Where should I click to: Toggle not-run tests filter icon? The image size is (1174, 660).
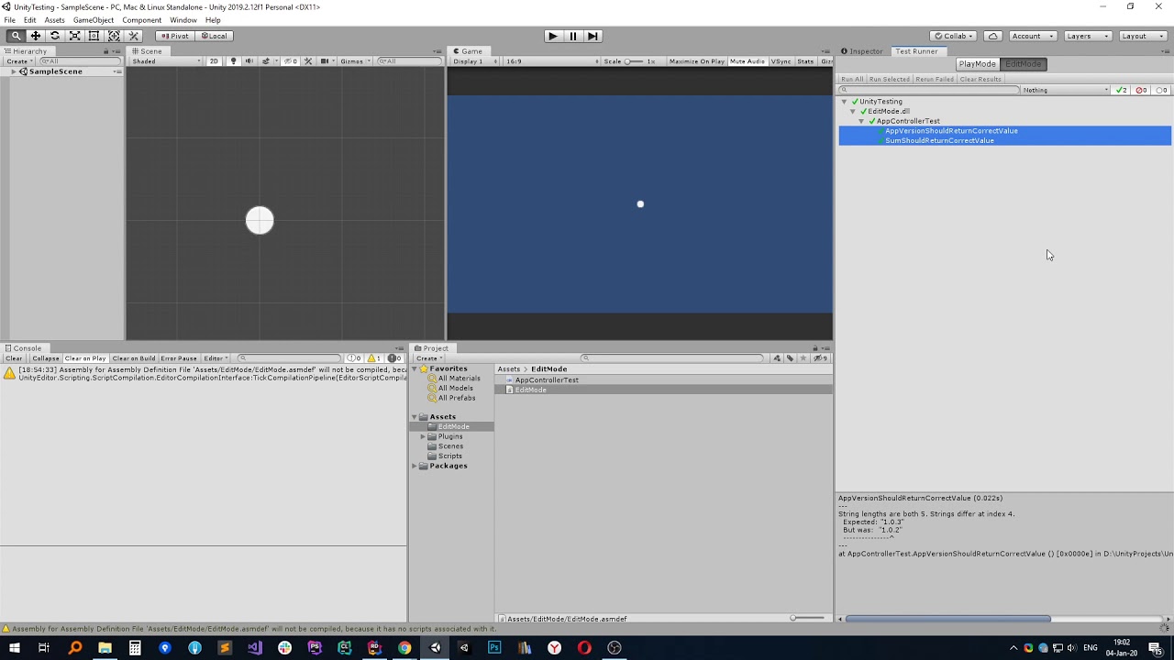coord(1162,90)
